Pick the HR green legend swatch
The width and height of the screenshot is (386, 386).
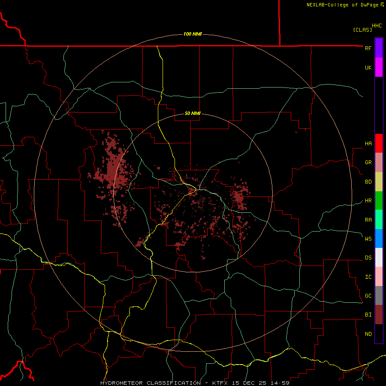(379, 201)
